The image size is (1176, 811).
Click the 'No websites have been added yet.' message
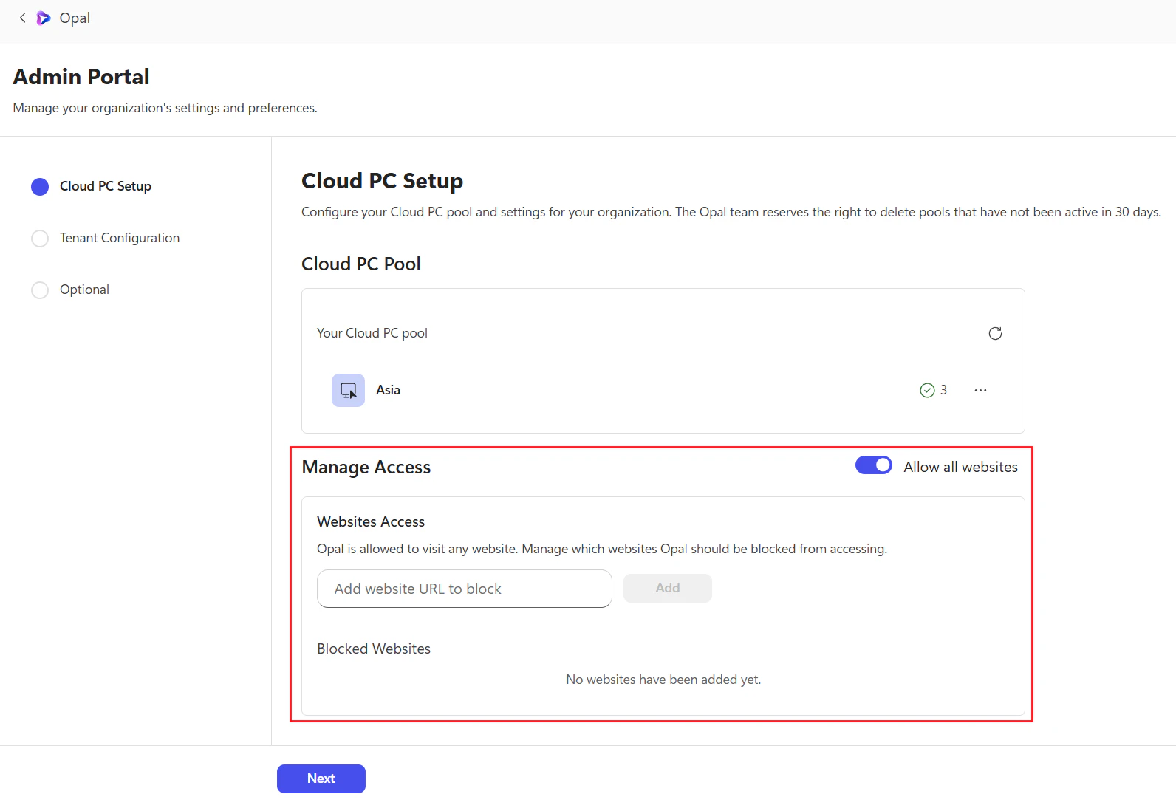[663, 680]
